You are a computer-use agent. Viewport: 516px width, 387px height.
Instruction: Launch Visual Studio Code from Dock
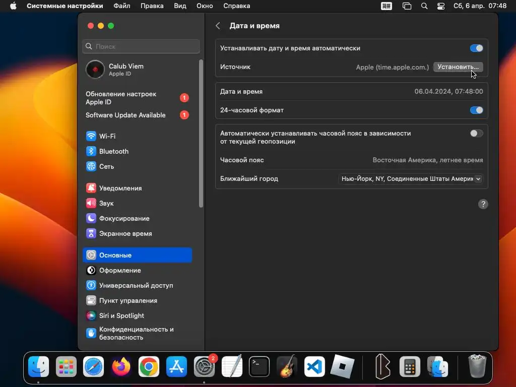click(x=314, y=367)
